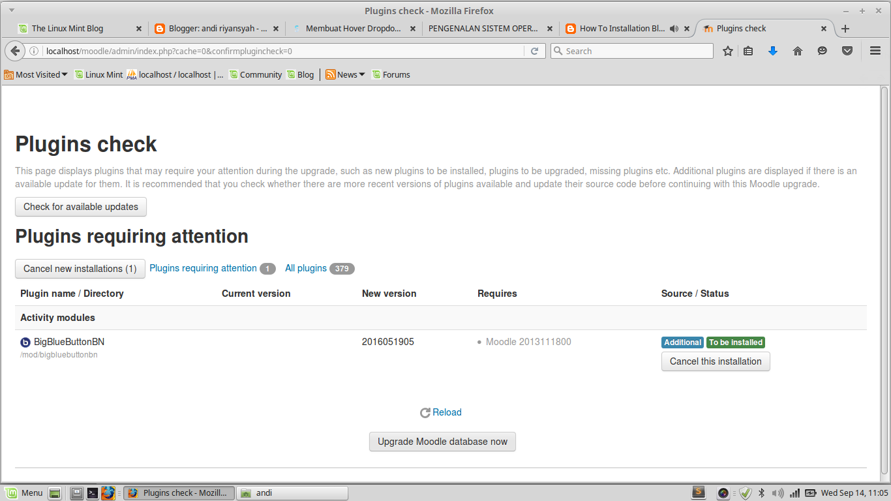This screenshot has width=891, height=501.
Task: Reload page with address bar refresh icon
Action: [x=534, y=51]
